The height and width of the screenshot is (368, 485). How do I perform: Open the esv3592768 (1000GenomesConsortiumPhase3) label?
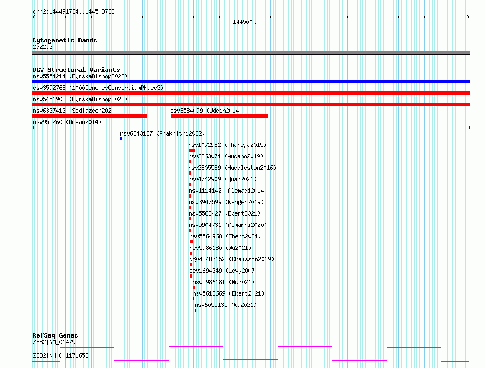point(98,88)
